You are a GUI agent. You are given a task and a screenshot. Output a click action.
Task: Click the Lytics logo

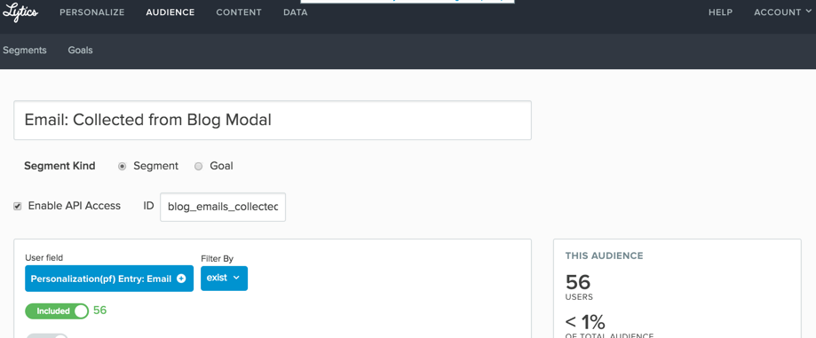click(20, 12)
